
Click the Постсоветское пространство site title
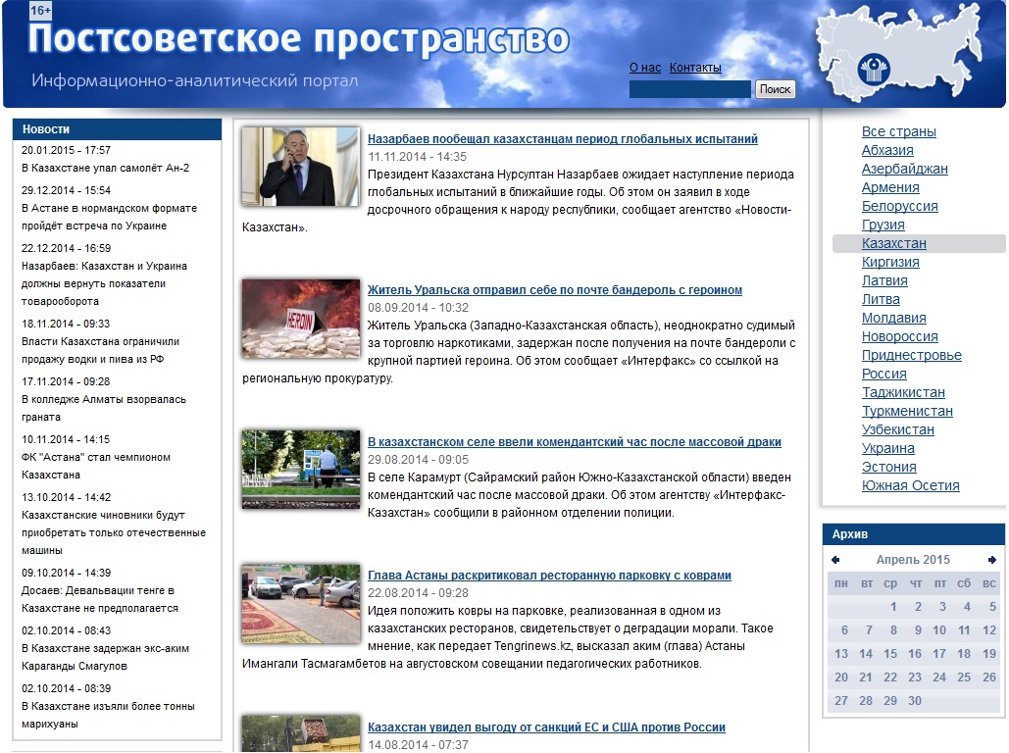point(298,38)
